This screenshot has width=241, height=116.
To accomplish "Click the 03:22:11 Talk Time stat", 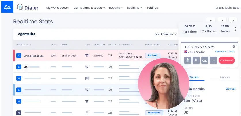I will [x=190, y=29].
